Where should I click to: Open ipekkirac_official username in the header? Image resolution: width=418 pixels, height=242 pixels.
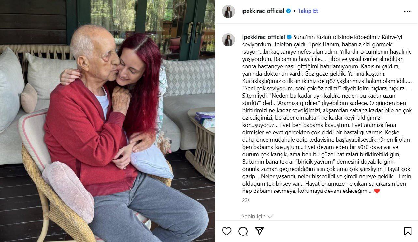(x=263, y=11)
